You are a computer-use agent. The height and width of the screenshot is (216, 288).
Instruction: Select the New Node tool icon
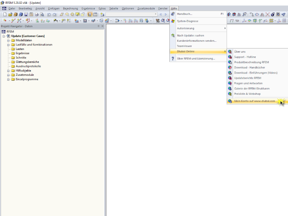(5, 20)
